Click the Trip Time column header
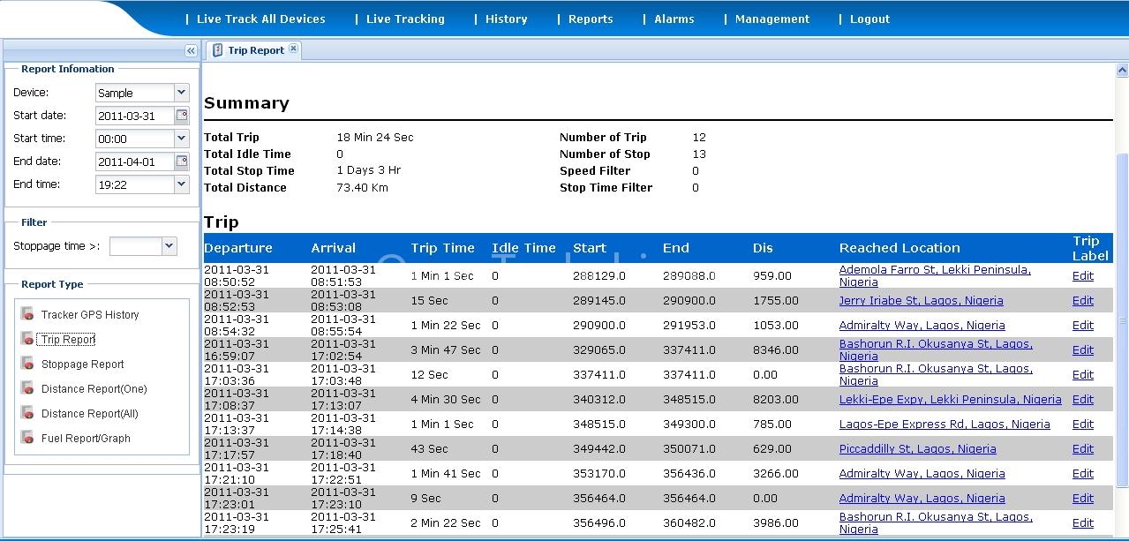The width and height of the screenshot is (1129, 541). click(442, 248)
